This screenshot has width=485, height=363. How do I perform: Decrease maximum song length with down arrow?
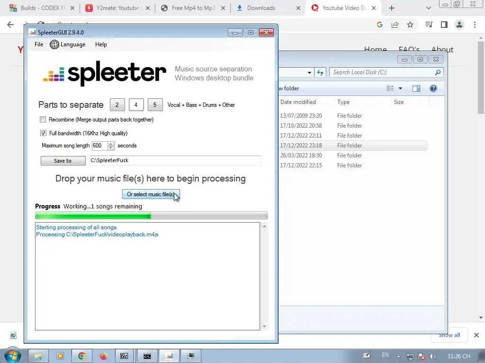111,148
